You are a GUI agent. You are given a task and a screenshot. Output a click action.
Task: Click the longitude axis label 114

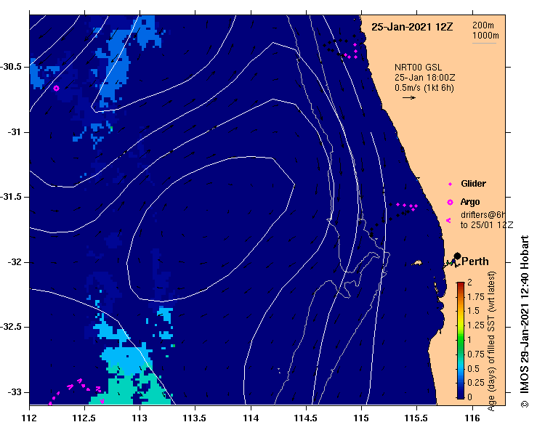click(251, 418)
